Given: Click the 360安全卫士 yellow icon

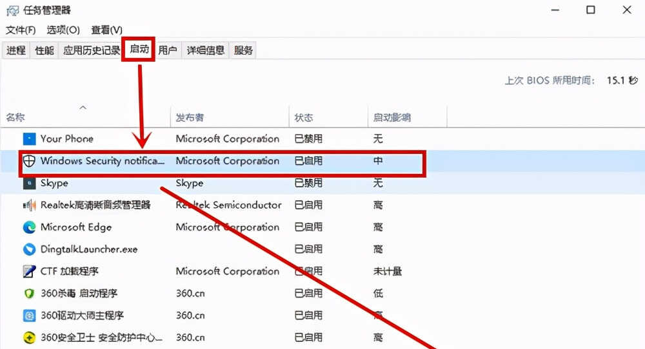Looking at the screenshot, I should [29, 337].
